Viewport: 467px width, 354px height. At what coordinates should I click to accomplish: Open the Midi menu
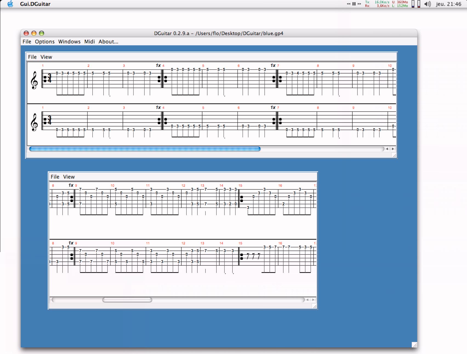[89, 42]
